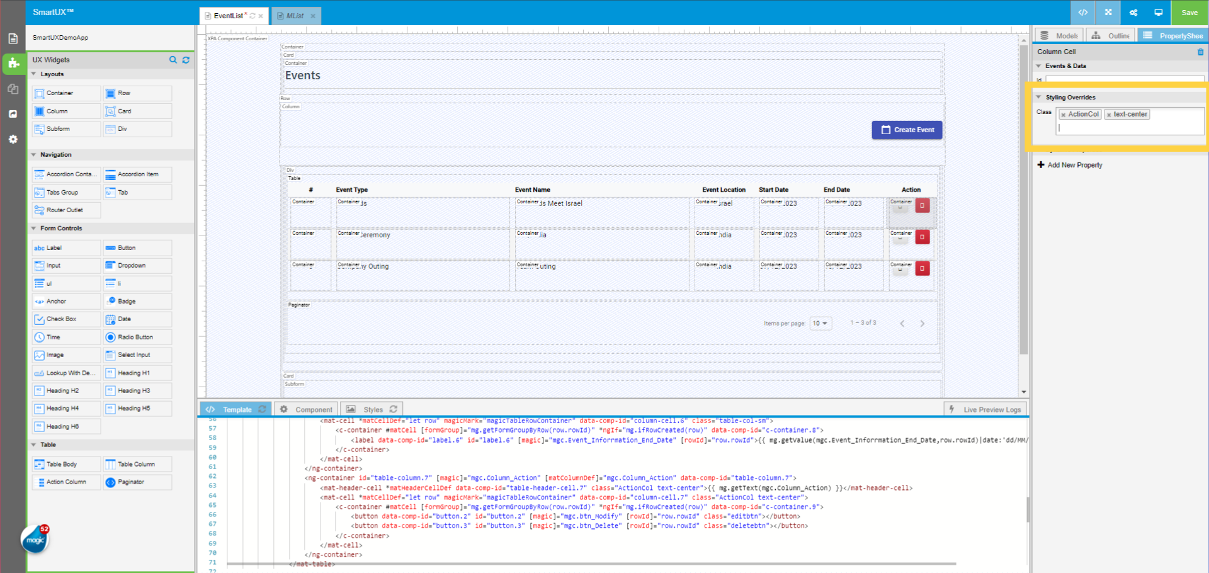Open the settings gear in left sidebar
This screenshot has height=573, width=1209.
pyautogui.click(x=13, y=139)
